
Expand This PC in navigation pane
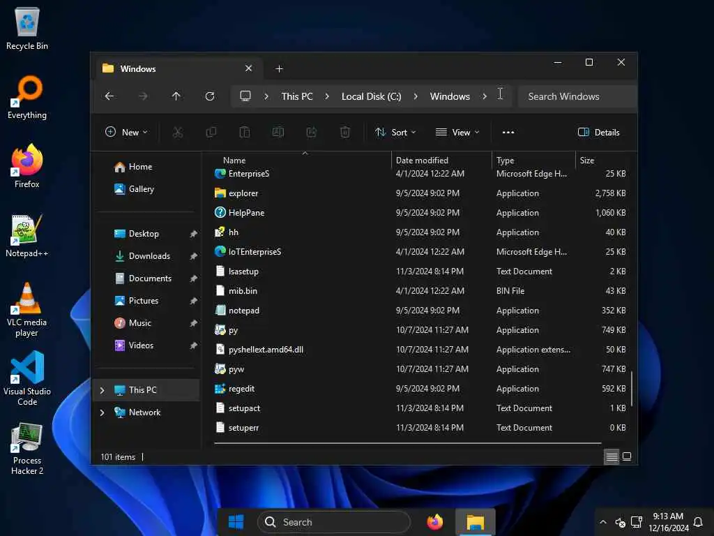[102, 390]
